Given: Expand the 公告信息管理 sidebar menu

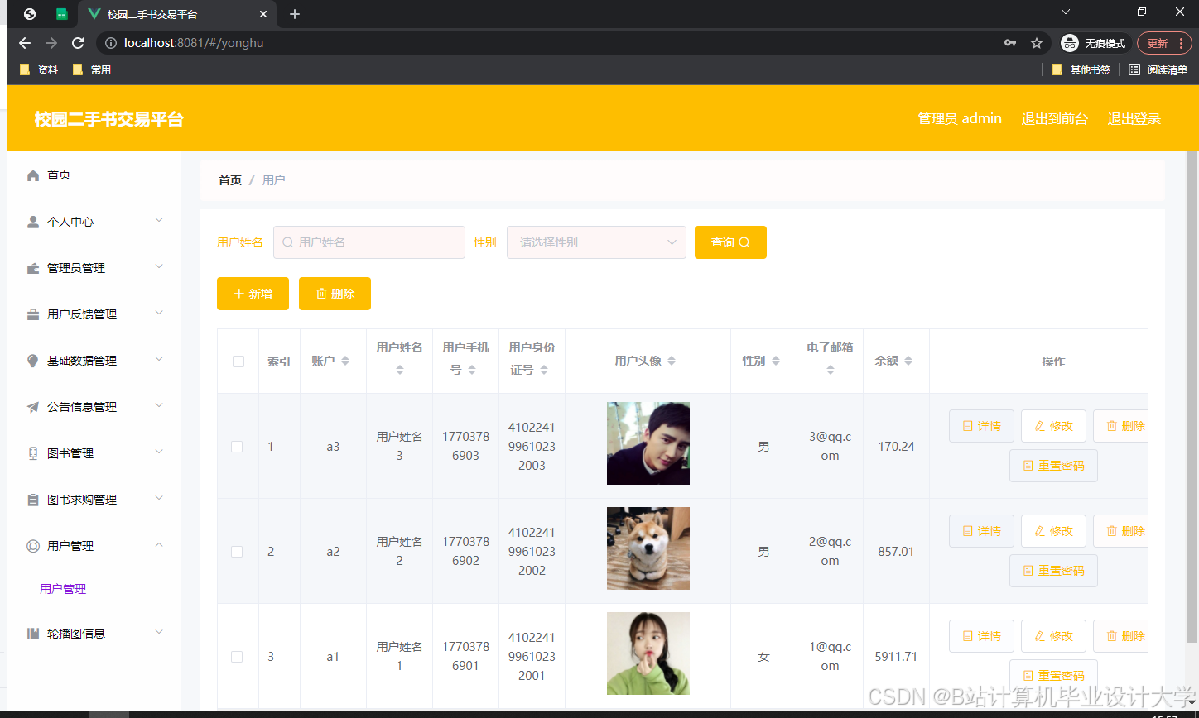Looking at the screenshot, I should (x=159, y=405).
